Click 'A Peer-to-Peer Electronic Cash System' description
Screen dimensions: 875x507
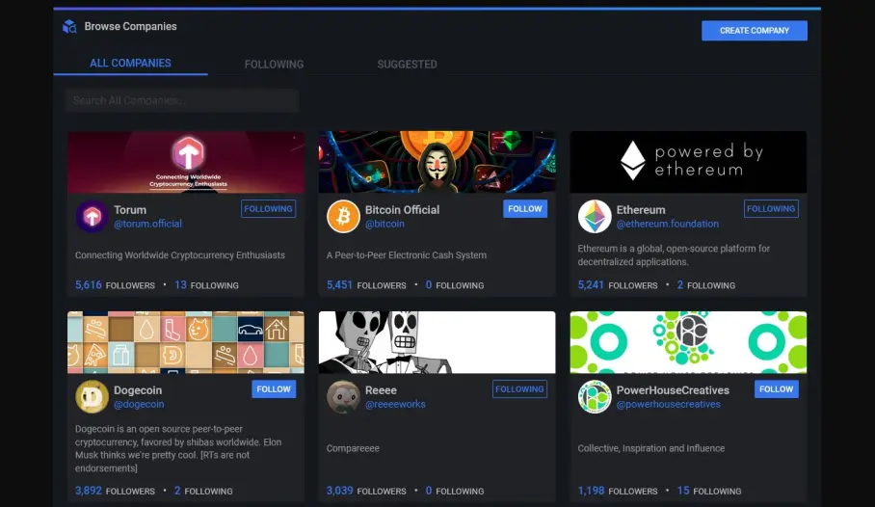click(x=407, y=255)
